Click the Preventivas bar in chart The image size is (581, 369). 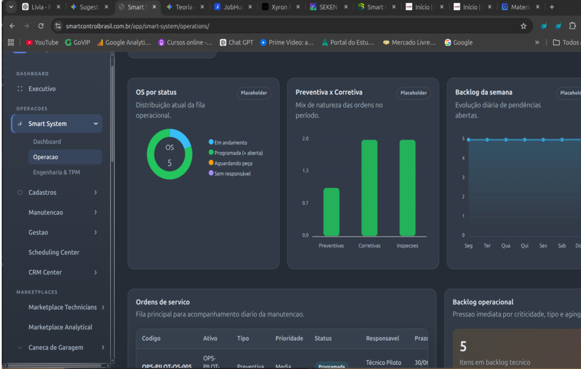[x=331, y=212]
